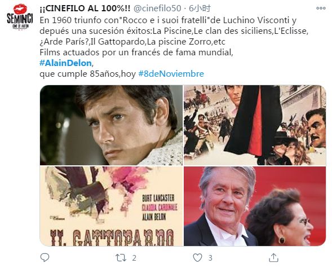332x268 pixels.
Task: Click the reply speech bubble icon
Action: pyautogui.click(x=45, y=258)
